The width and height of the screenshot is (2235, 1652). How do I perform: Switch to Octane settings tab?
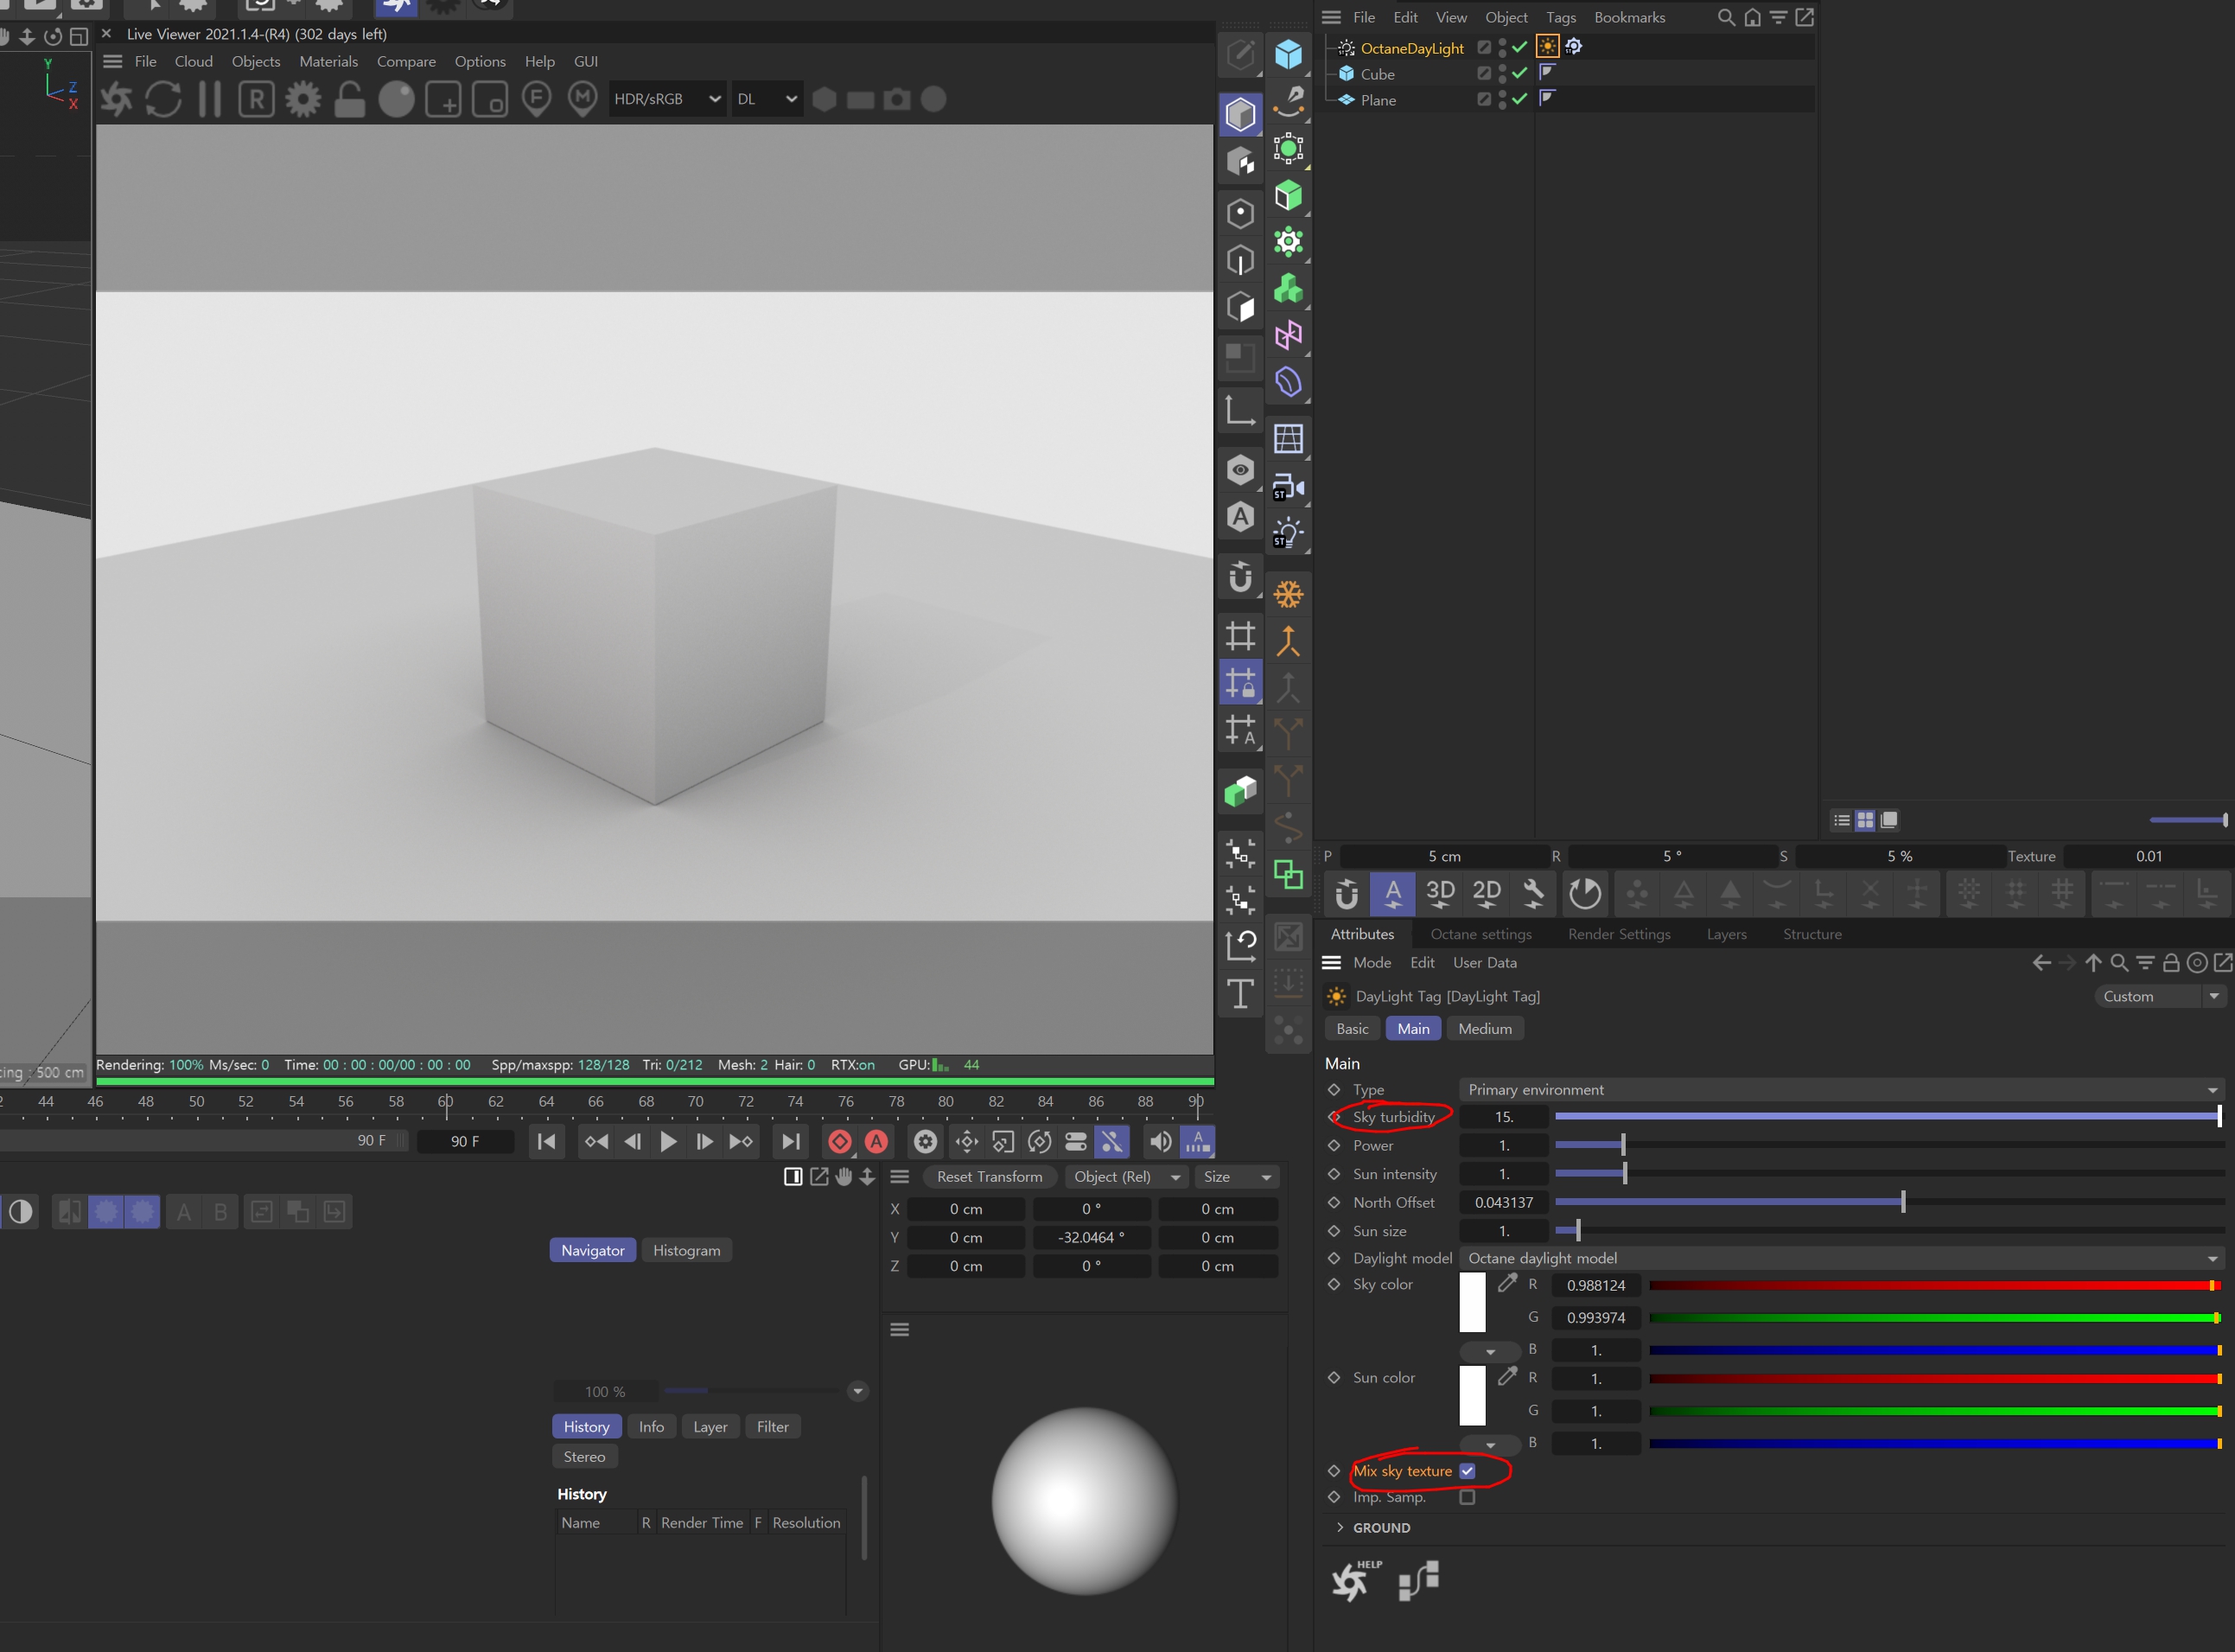coord(1480,934)
